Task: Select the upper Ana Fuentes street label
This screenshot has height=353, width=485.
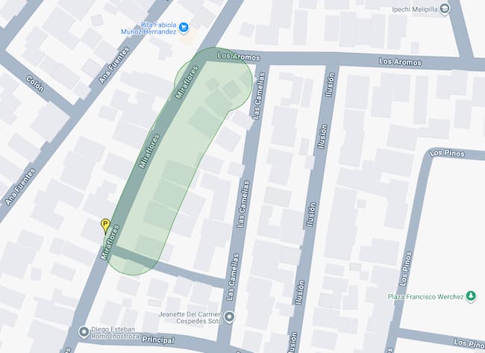Action: click(x=114, y=65)
